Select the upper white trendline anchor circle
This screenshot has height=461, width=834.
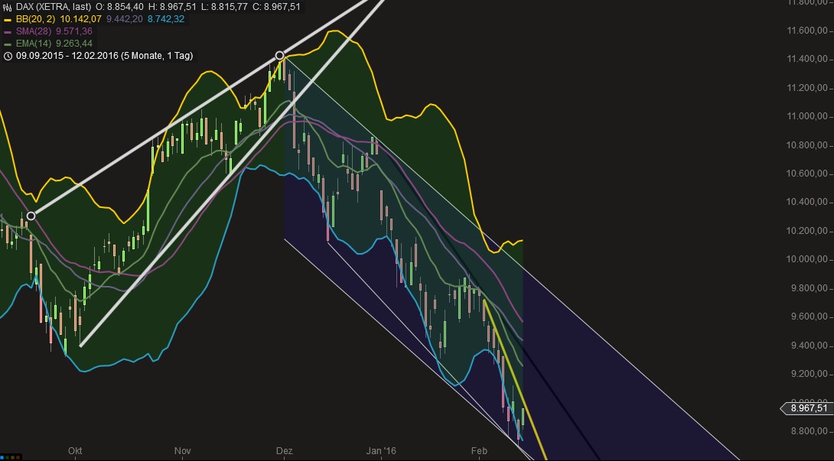[x=279, y=55]
